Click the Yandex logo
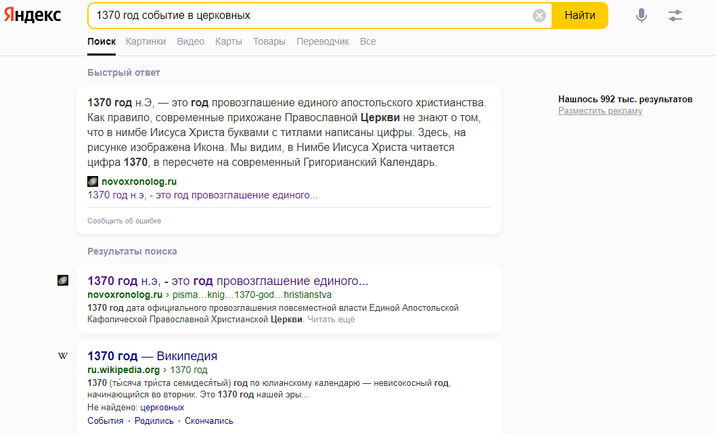 (32, 16)
